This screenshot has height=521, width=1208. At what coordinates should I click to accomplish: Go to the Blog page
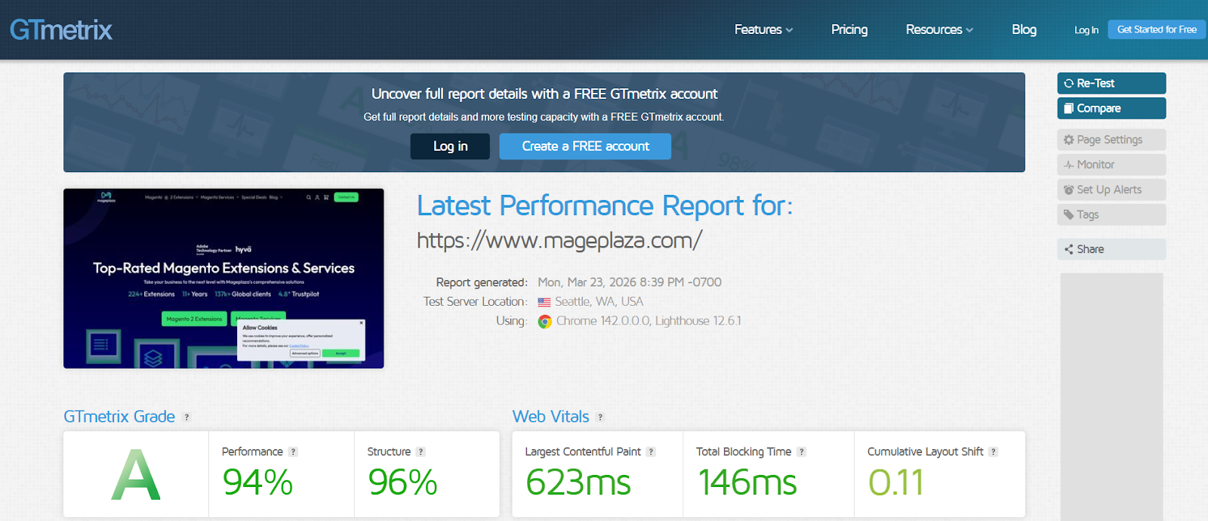point(1024,29)
